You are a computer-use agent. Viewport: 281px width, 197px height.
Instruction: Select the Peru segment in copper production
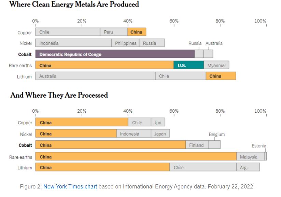(114, 32)
